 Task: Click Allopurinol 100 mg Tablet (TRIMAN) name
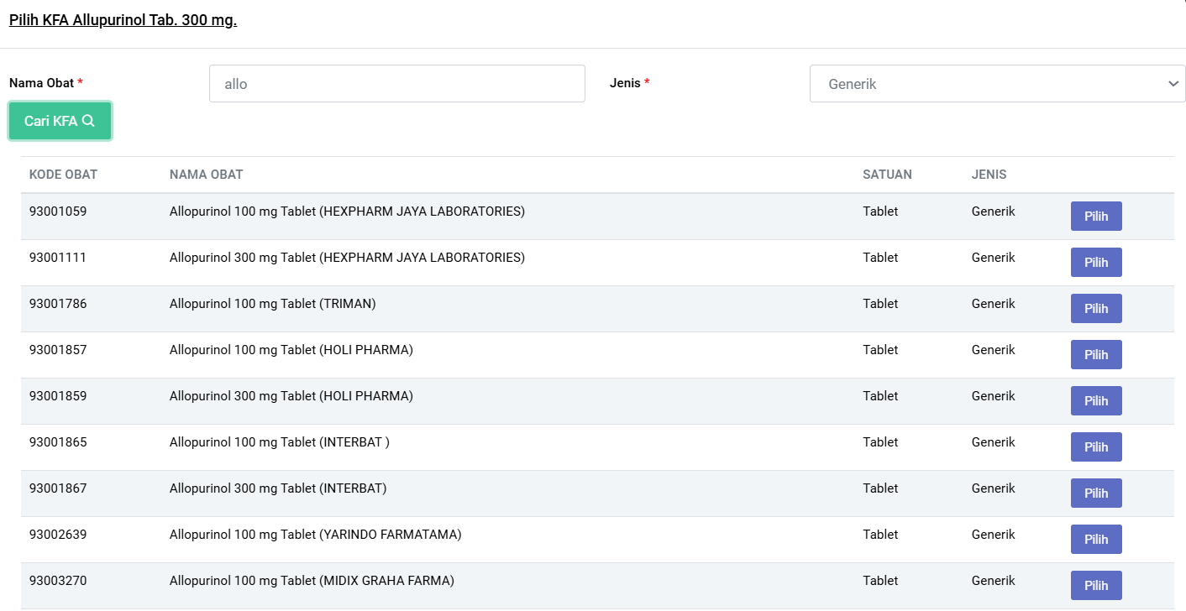[x=272, y=304]
